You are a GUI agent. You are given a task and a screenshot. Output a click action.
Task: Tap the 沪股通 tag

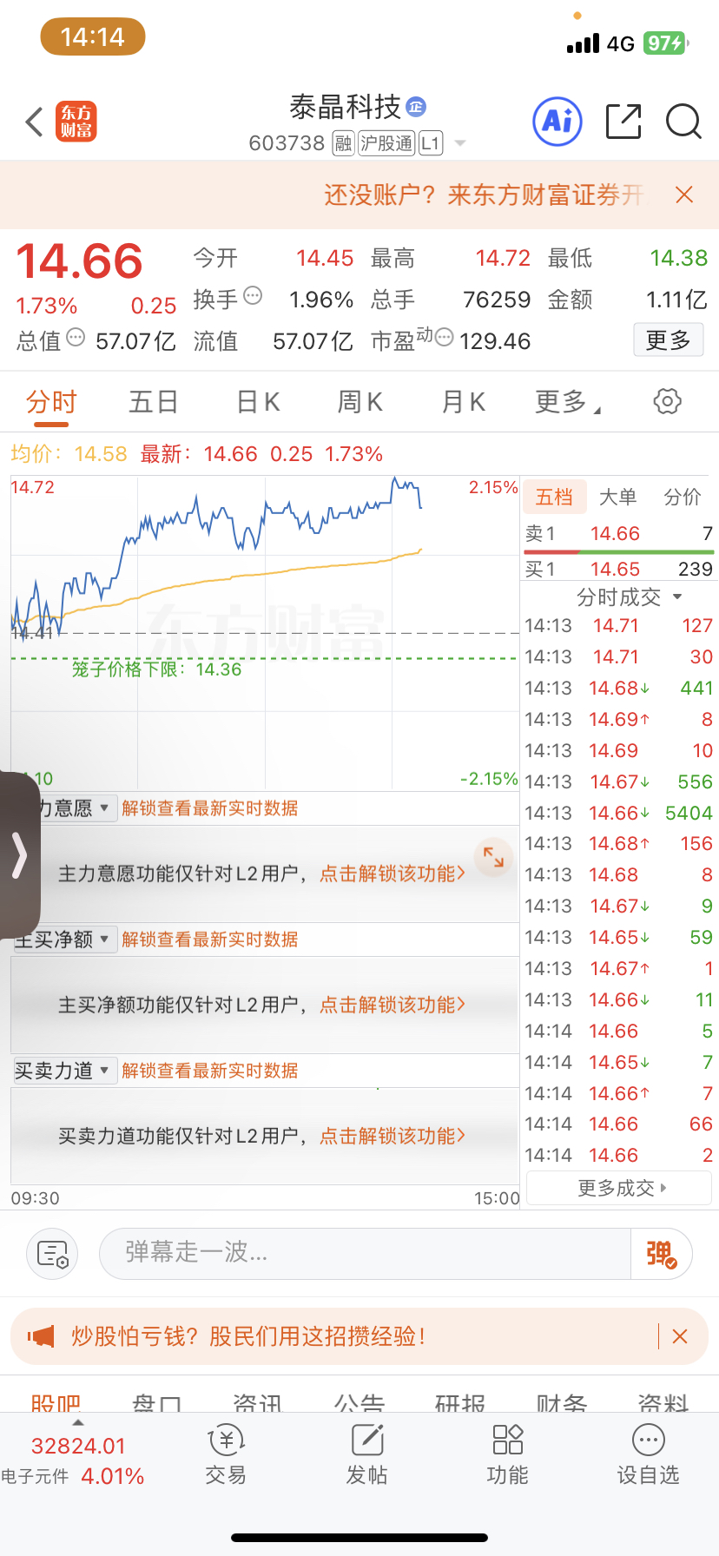(386, 143)
